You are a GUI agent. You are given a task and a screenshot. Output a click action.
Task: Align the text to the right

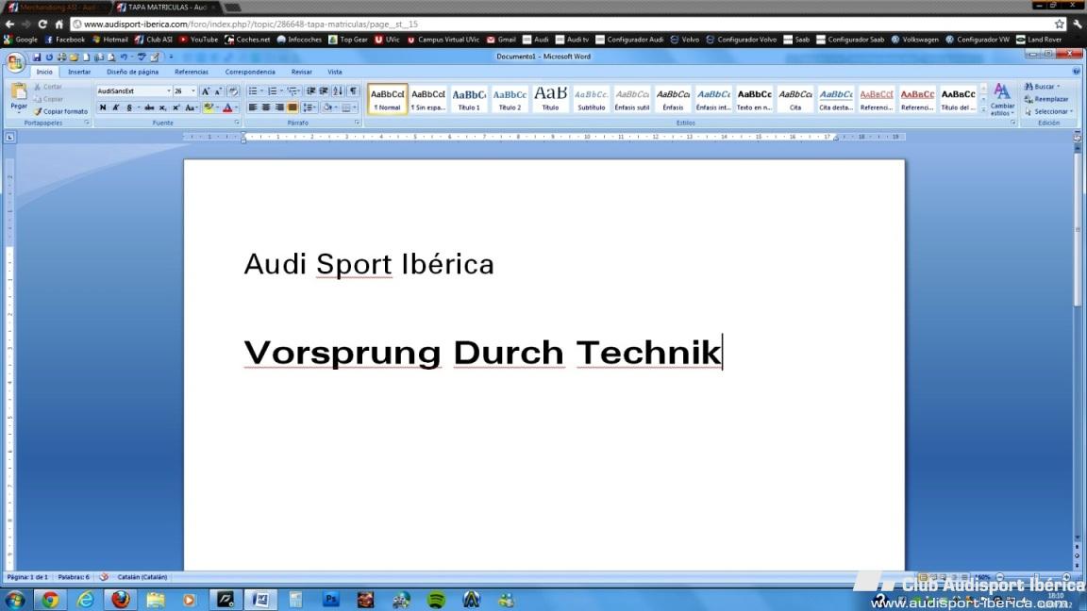278,107
